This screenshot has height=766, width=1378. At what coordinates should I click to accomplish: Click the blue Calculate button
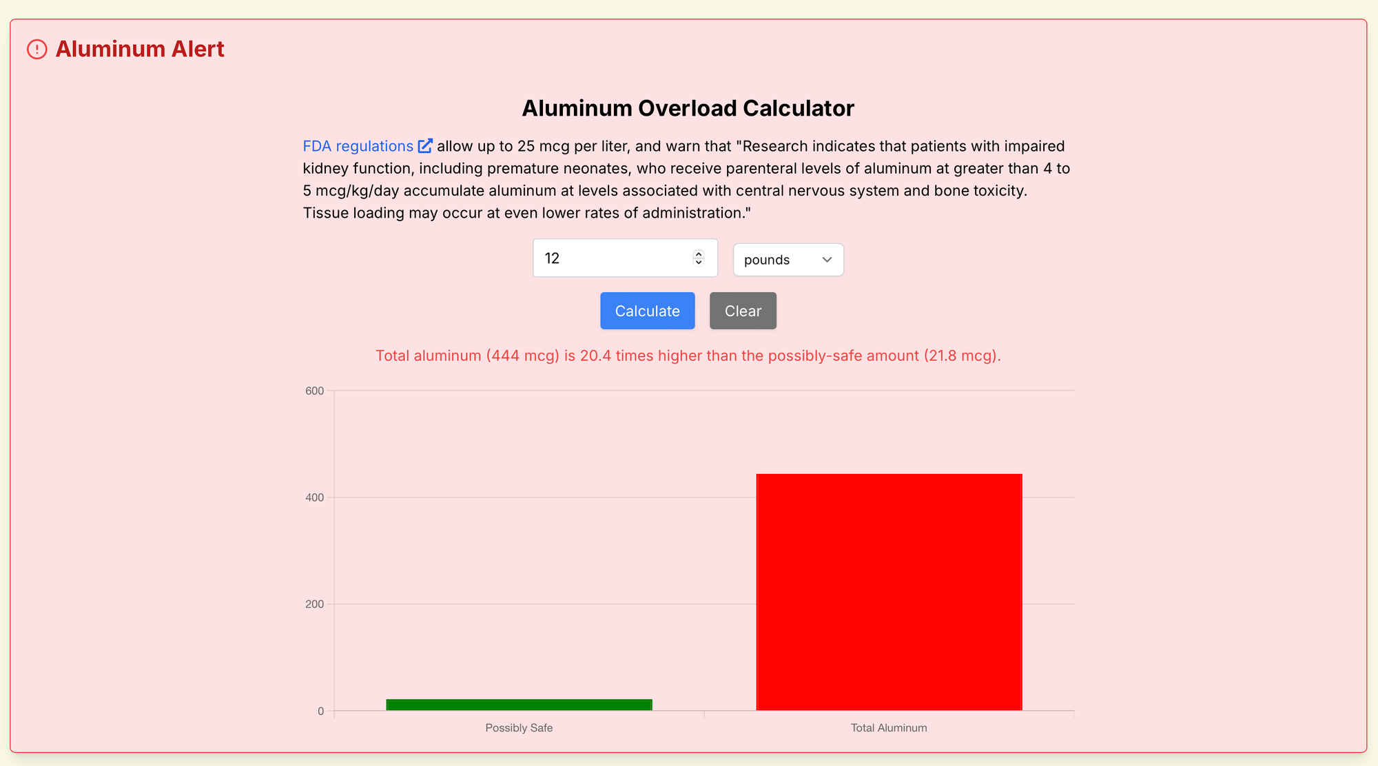click(647, 311)
